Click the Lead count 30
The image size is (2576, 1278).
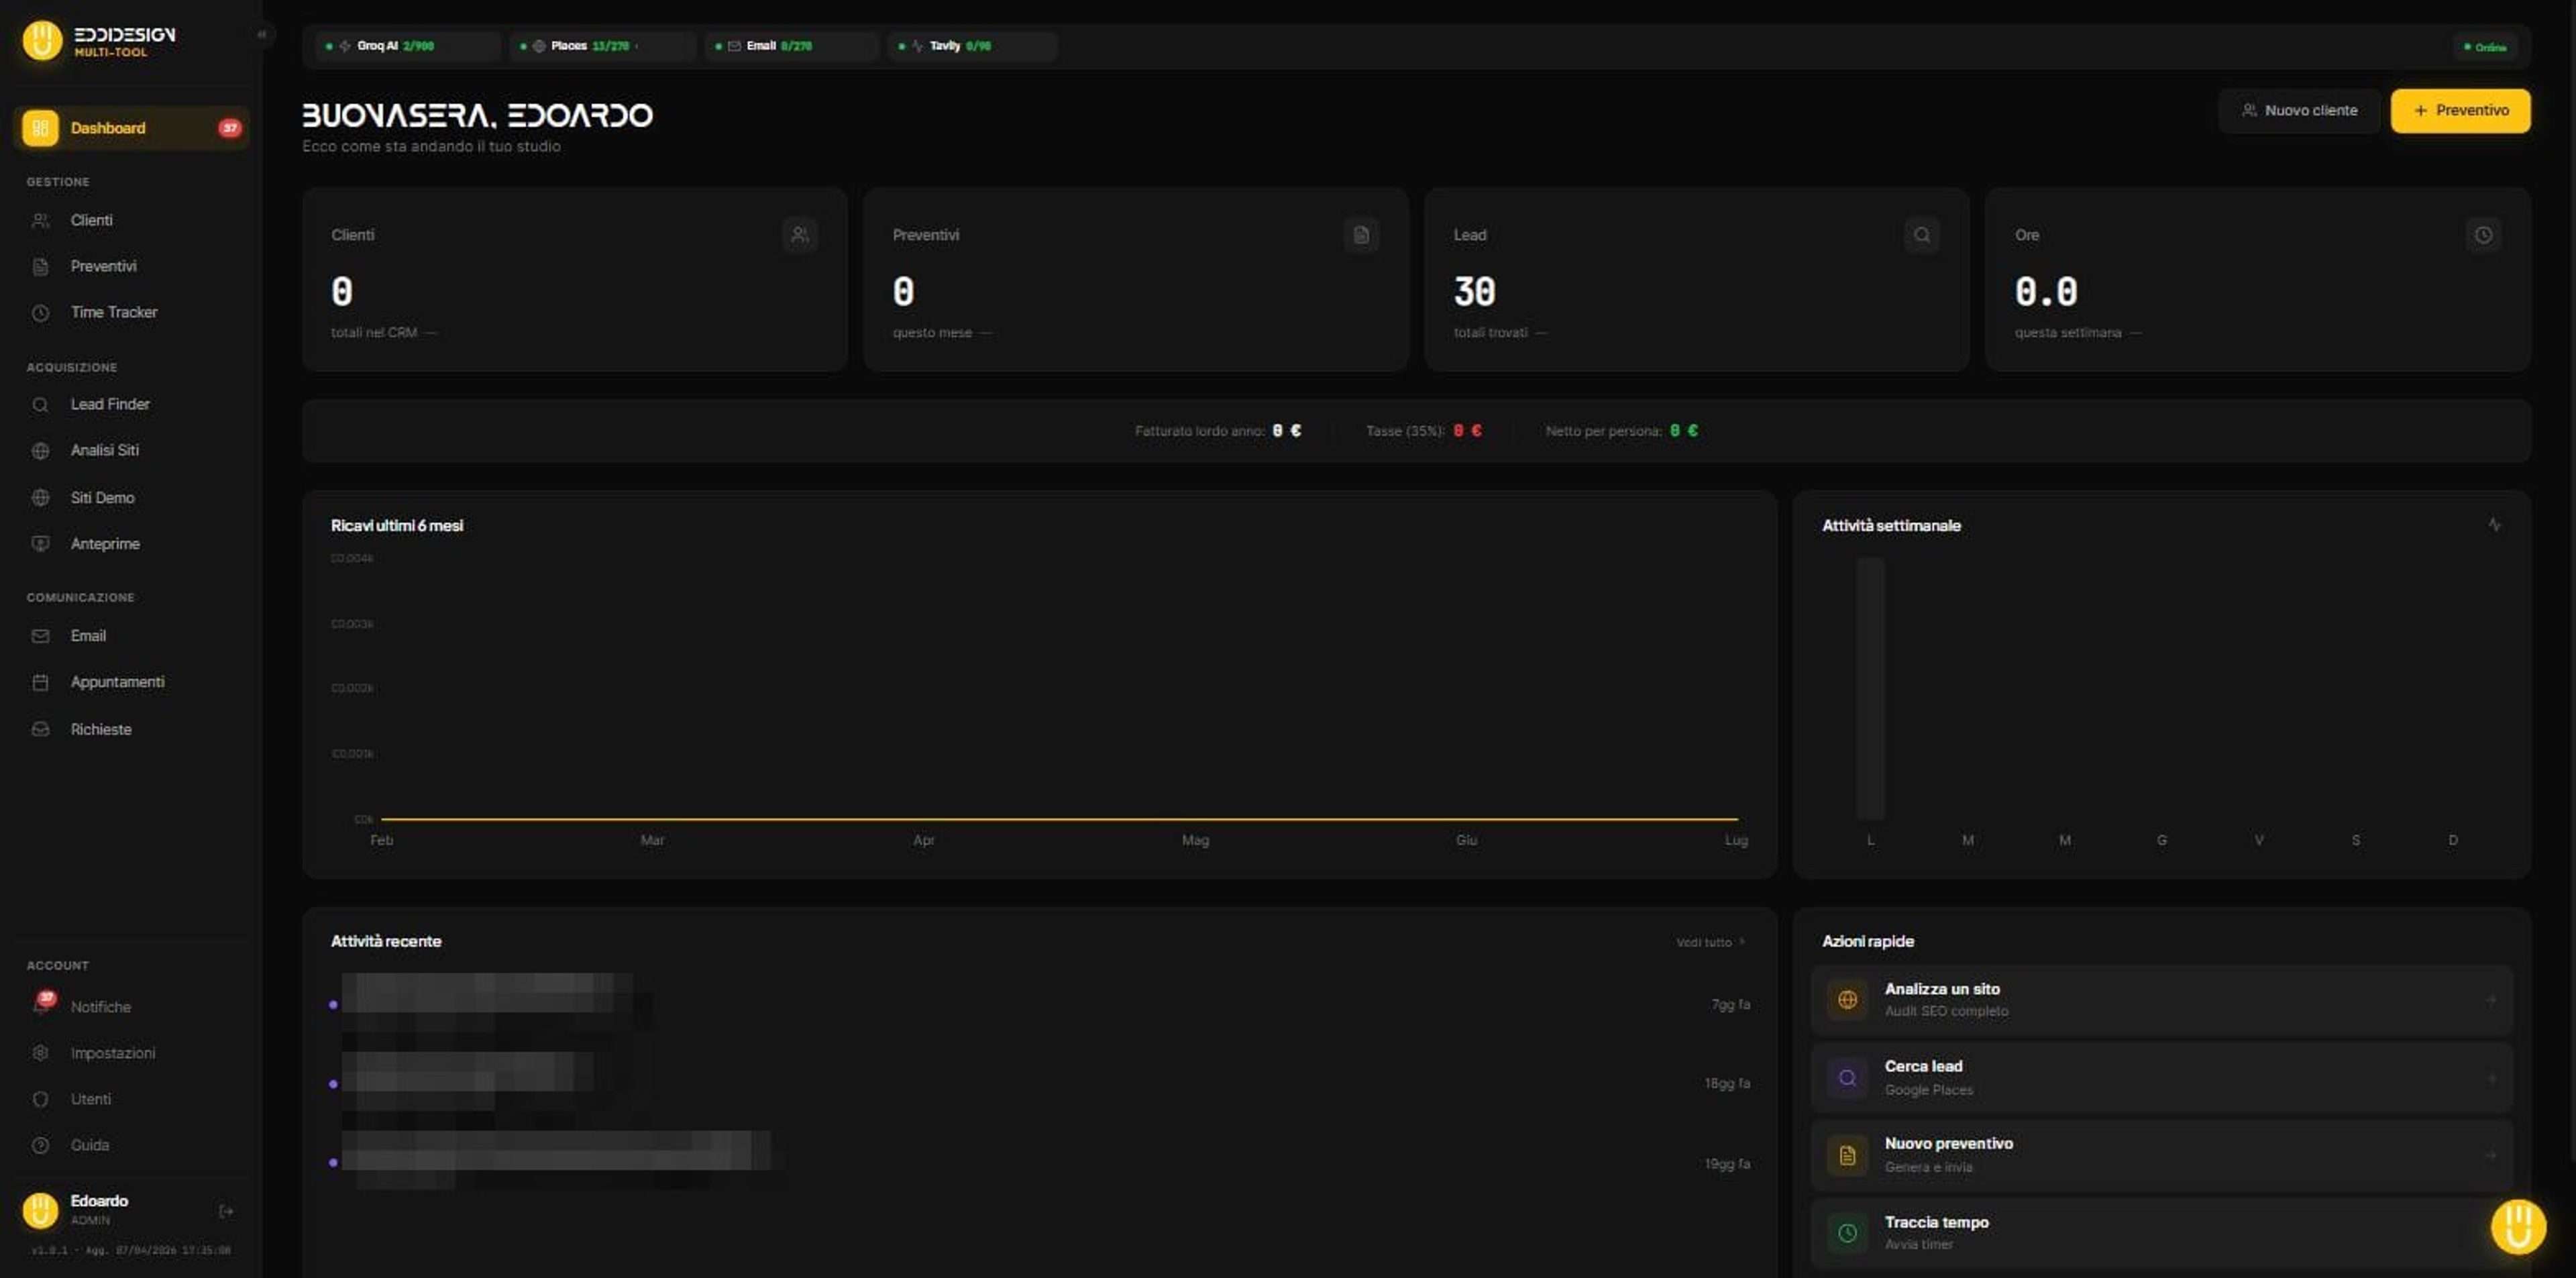1474,292
